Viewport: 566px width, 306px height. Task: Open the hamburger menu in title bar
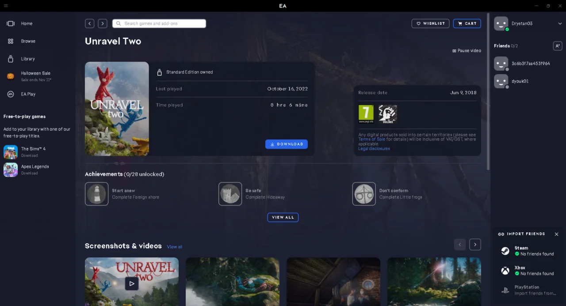tap(5, 6)
